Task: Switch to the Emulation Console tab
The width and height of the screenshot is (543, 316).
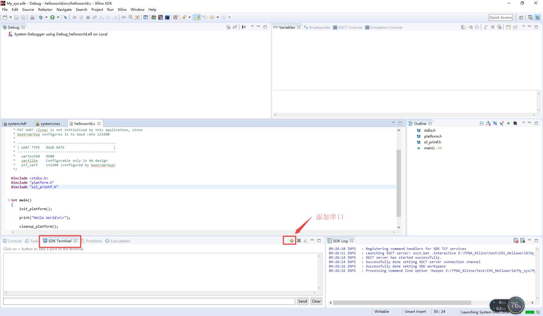Action: click(384, 27)
